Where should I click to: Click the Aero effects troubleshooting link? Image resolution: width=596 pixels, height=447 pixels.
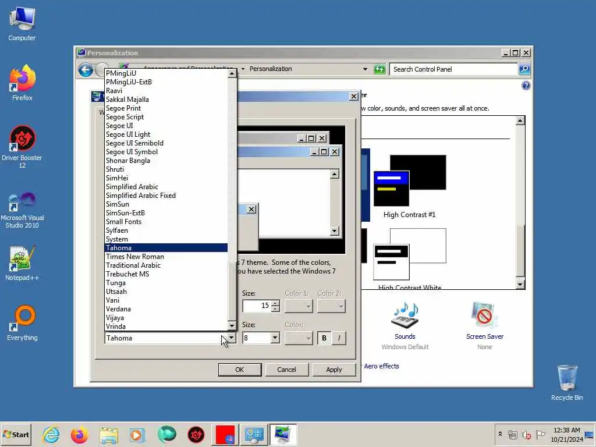click(381, 366)
